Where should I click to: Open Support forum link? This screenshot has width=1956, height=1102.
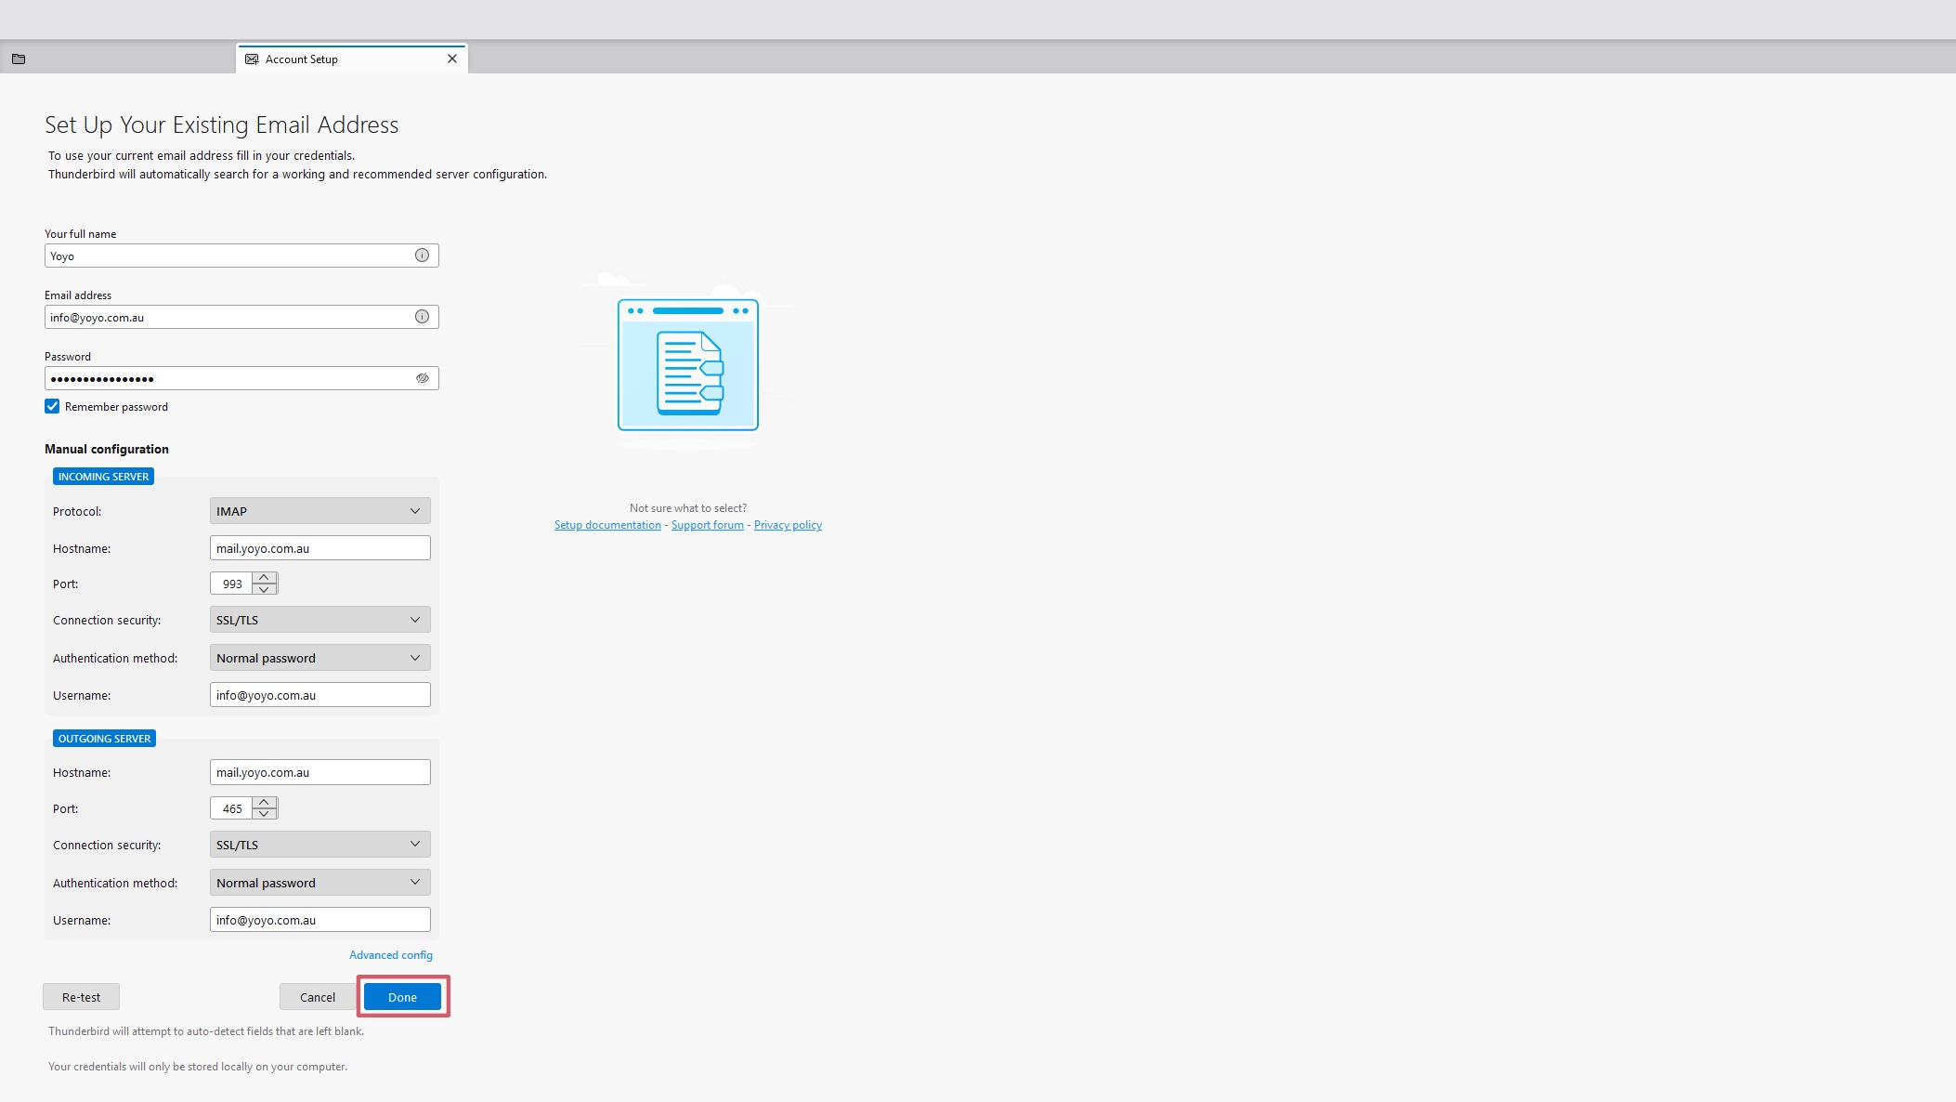(708, 525)
